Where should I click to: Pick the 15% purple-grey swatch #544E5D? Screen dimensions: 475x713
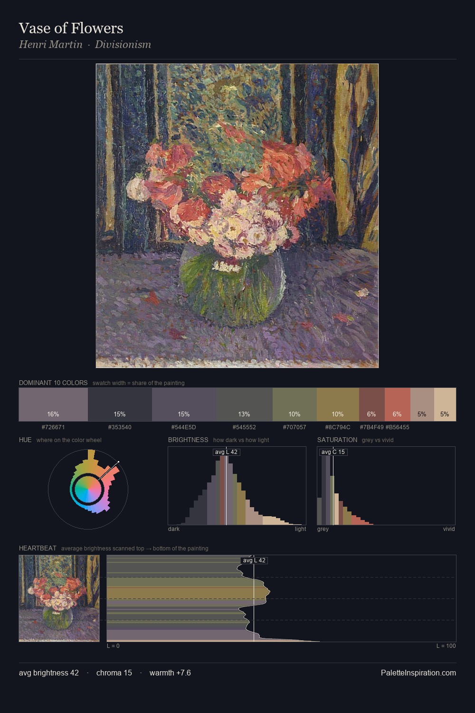coord(184,405)
